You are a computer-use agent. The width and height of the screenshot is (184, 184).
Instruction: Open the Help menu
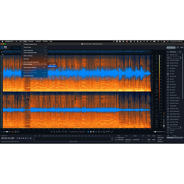pos(51,41)
